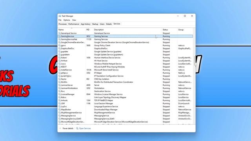This screenshot has width=251, height=141.
Task: Click 'Windows Mobile Hotspot Service' description
Action: point(108,63)
